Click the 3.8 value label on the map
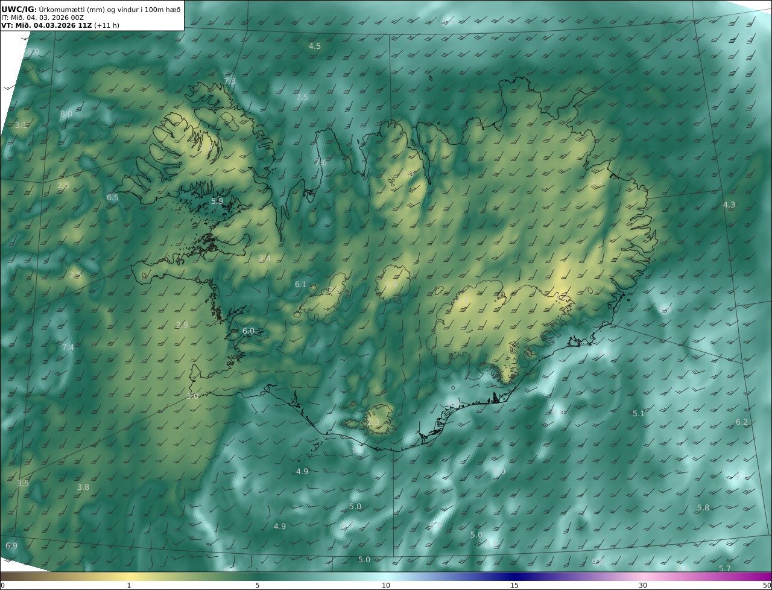This screenshot has width=772, height=590. pyautogui.click(x=83, y=487)
